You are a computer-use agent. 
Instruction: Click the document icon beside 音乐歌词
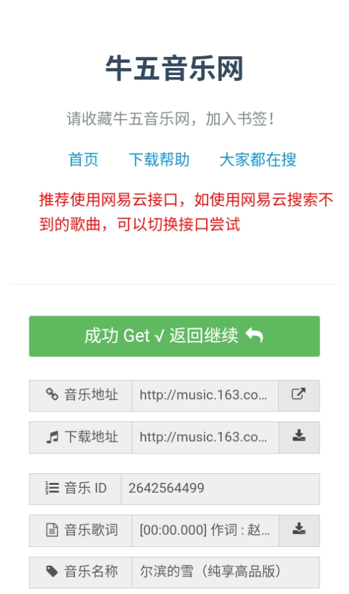click(x=52, y=530)
